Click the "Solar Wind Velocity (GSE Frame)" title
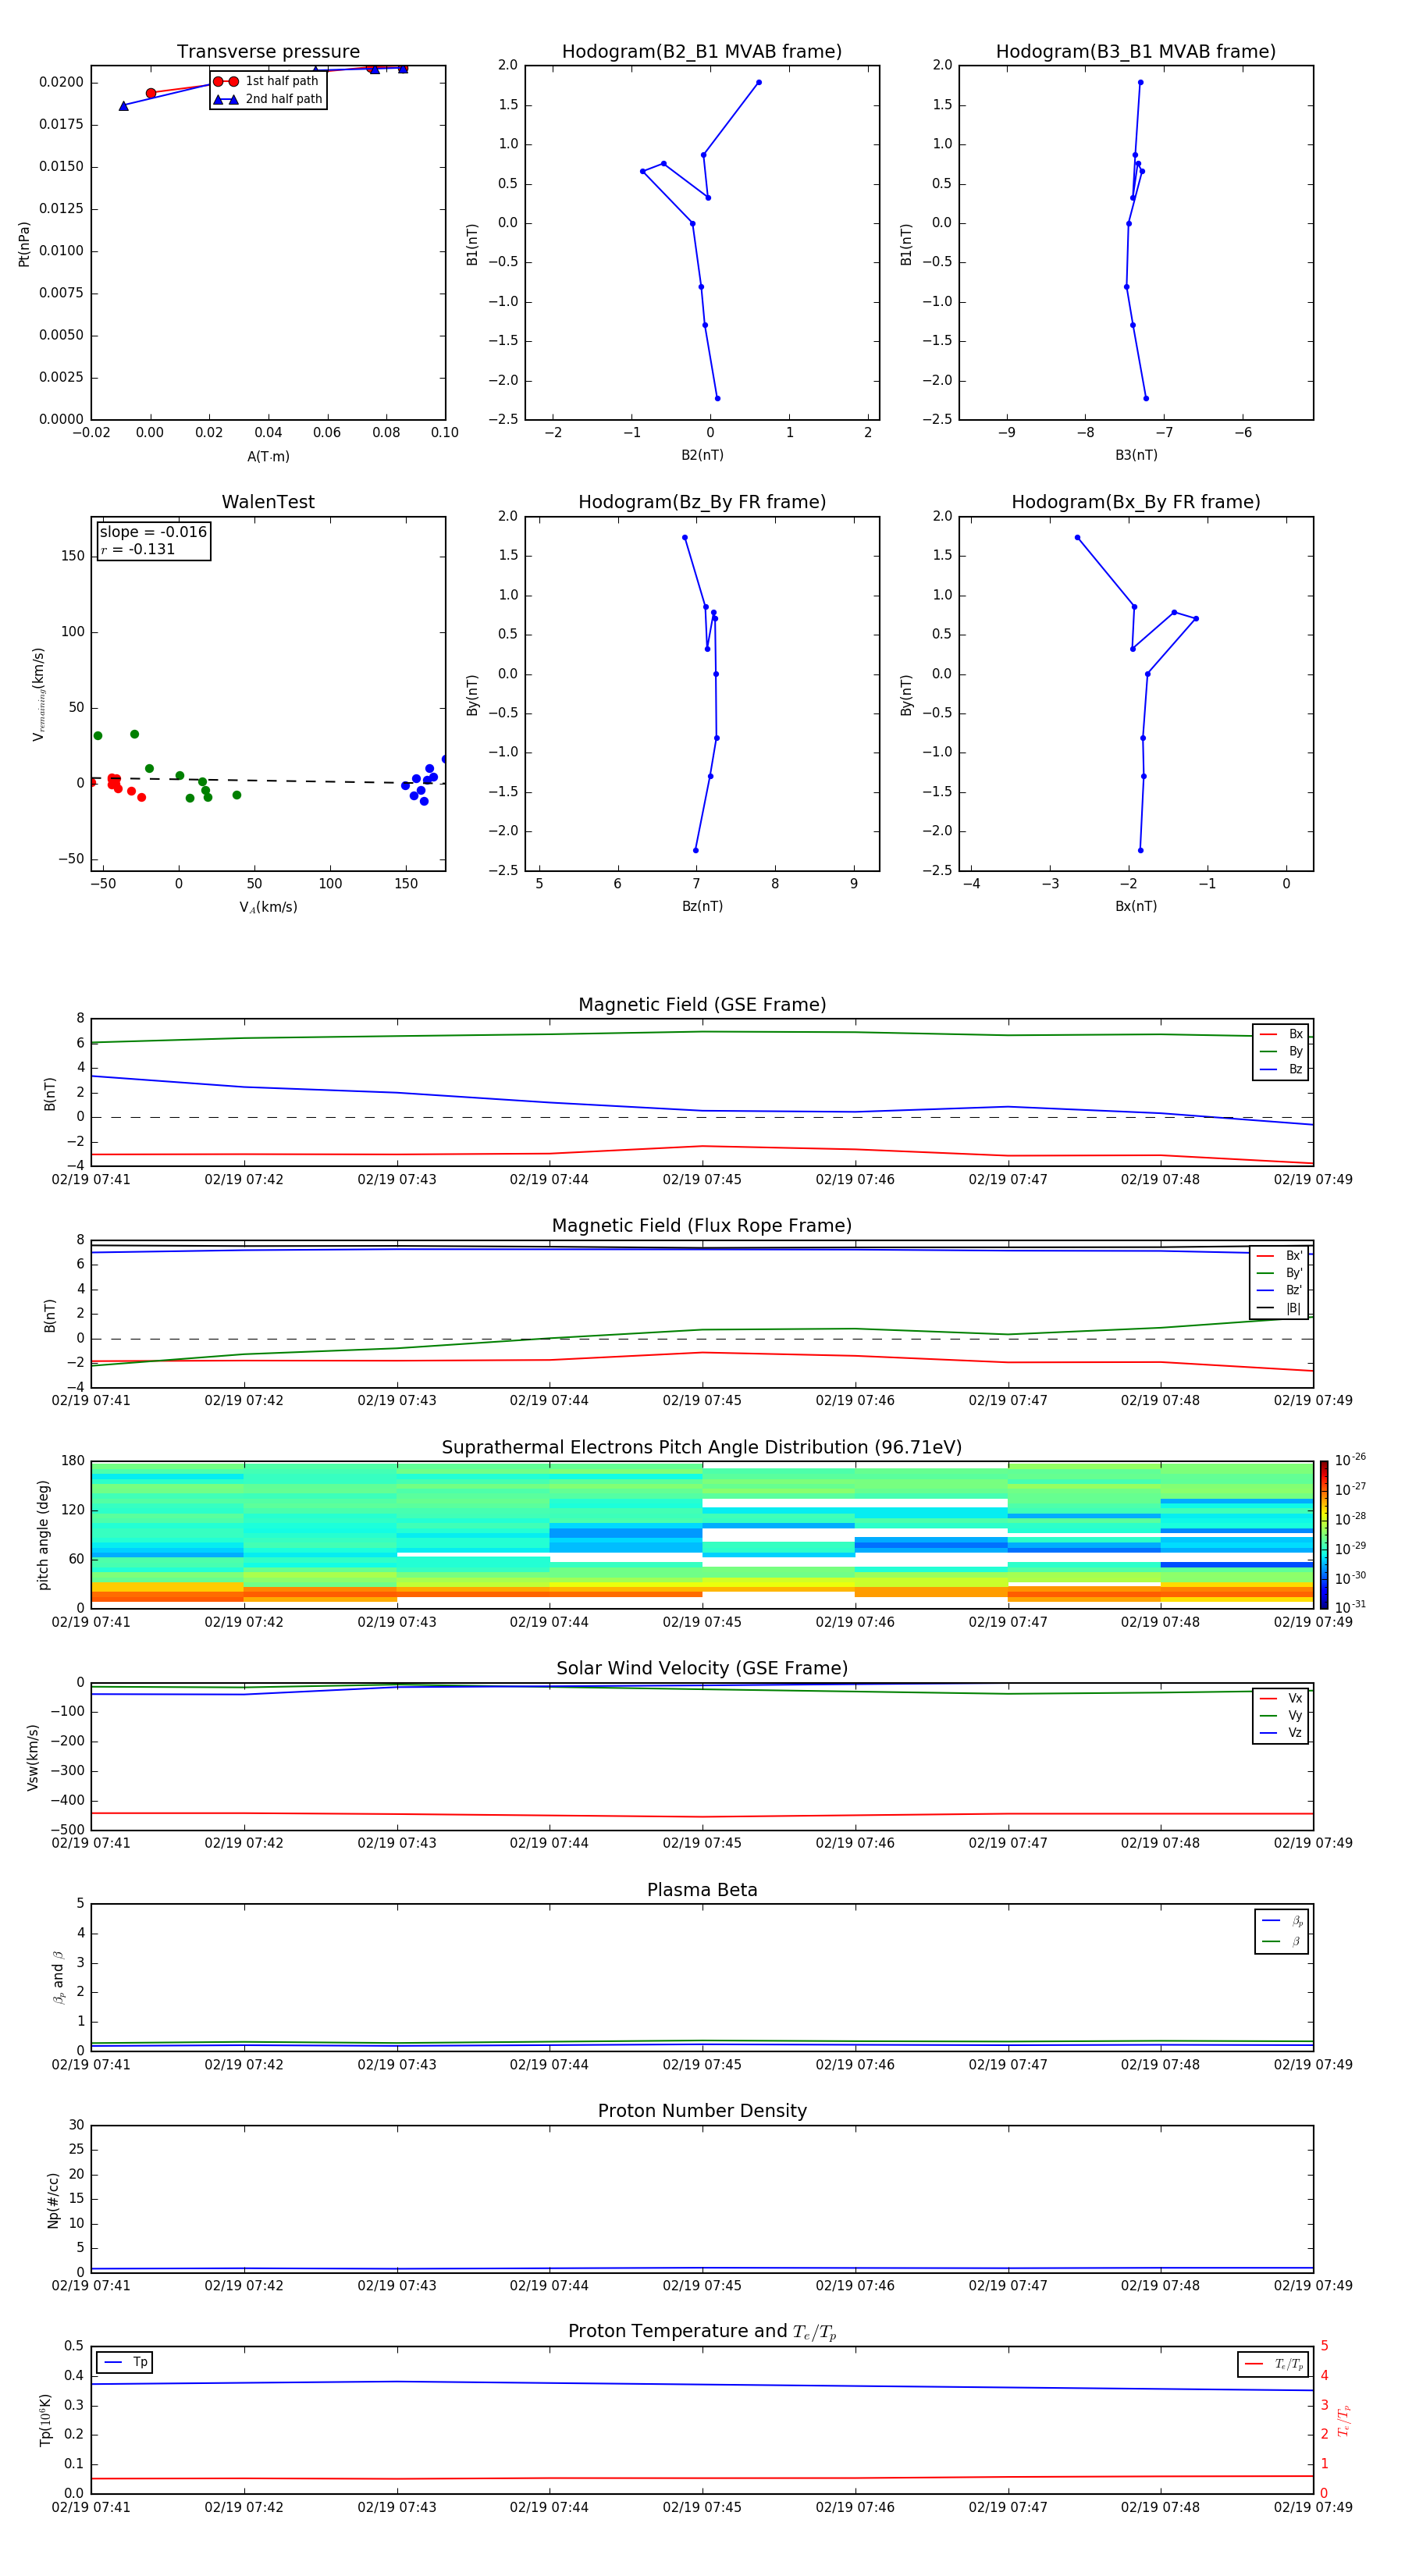1405x2576 pixels. coord(702,1669)
